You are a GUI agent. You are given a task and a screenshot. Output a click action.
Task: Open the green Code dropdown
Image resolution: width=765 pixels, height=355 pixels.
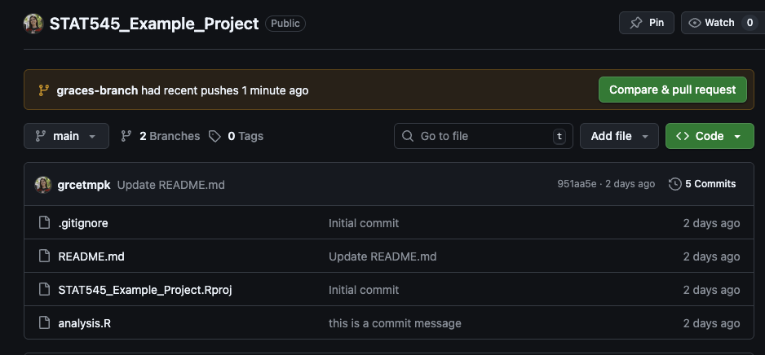coord(709,136)
